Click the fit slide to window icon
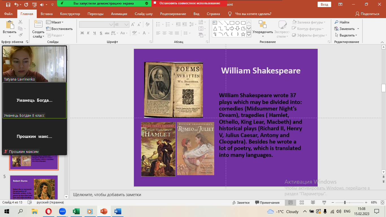 click(382, 203)
